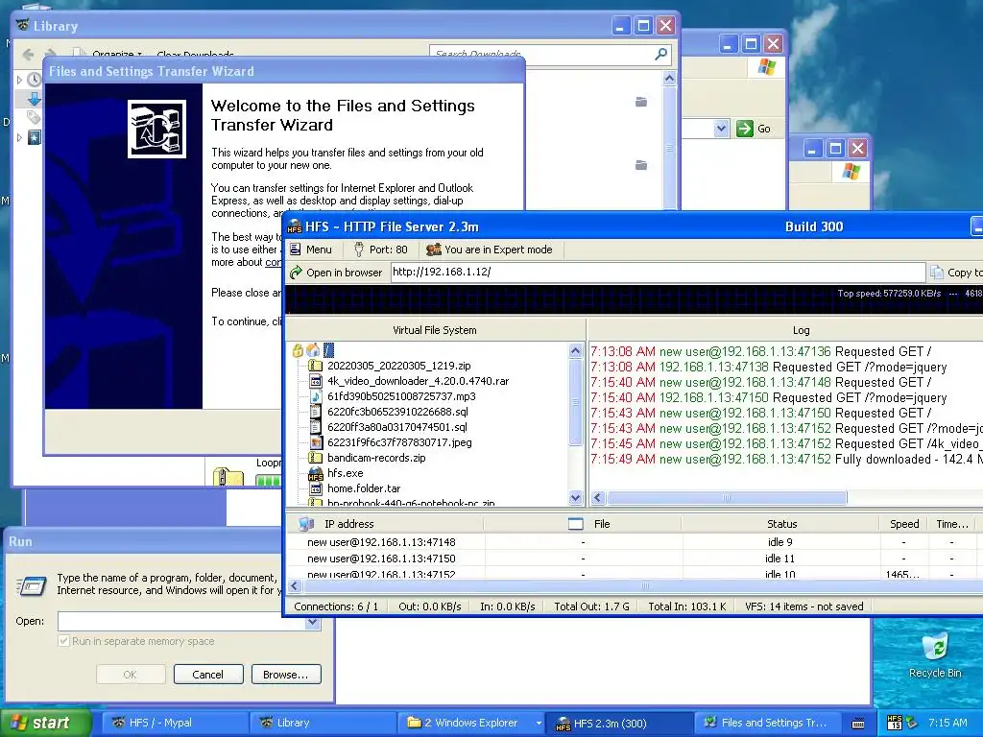Viewport: 983px width, 737px height.
Task: Select the Downloads arrow icon in Library sidebar
Action: tap(35, 99)
